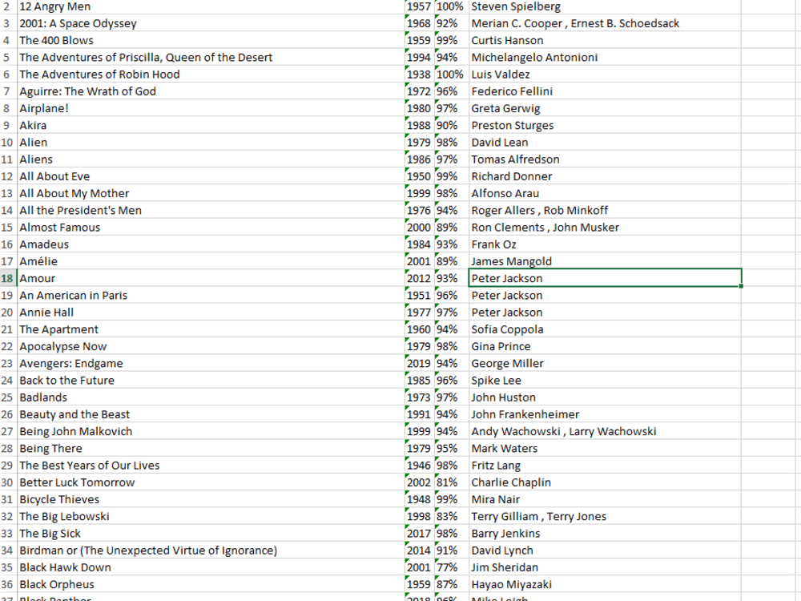Click the Greta Gerwig cell
The width and height of the screenshot is (801, 601).
pos(605,108)
